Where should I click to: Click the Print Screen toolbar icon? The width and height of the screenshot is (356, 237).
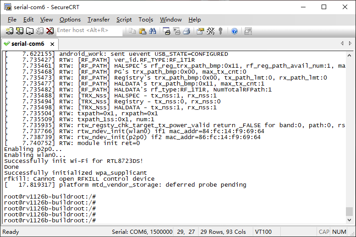point(167,31)
